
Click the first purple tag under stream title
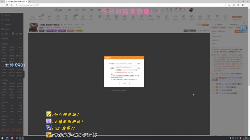tap(51, 30)
